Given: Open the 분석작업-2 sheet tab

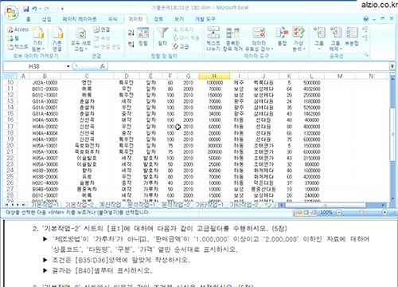Looking at the screenshot, I should click(176, 205).
